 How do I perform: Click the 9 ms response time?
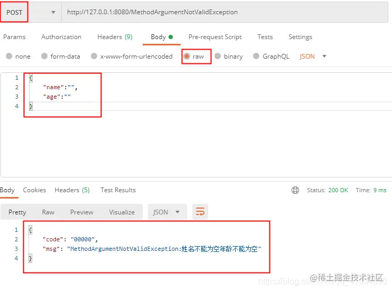click(x=380, y=190)
